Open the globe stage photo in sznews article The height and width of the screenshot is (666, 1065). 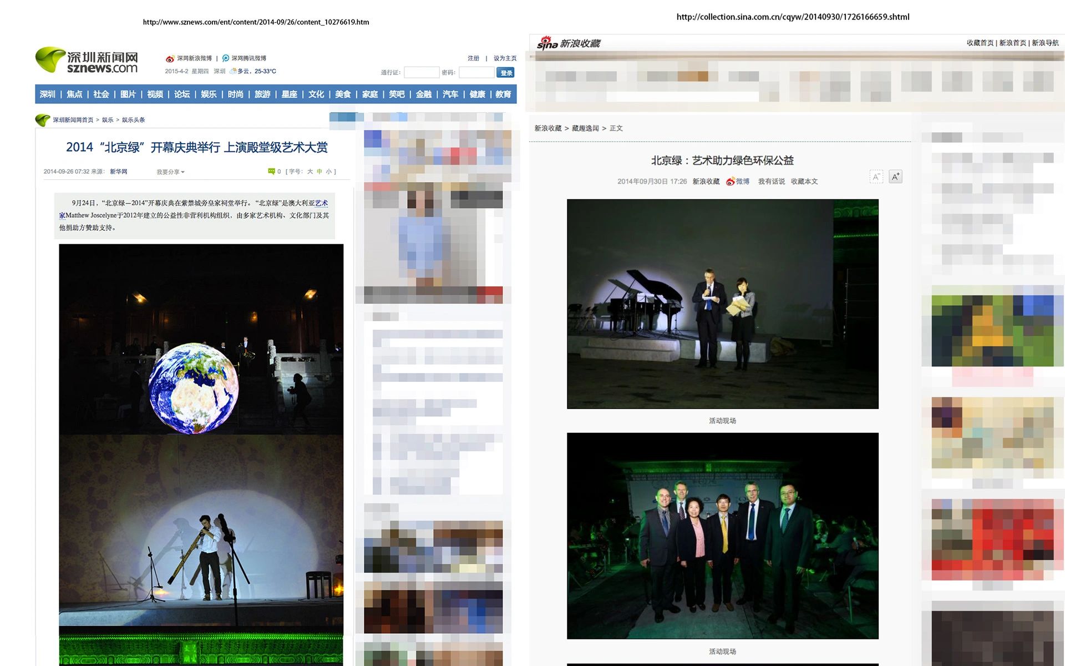(x=201, y=339)
